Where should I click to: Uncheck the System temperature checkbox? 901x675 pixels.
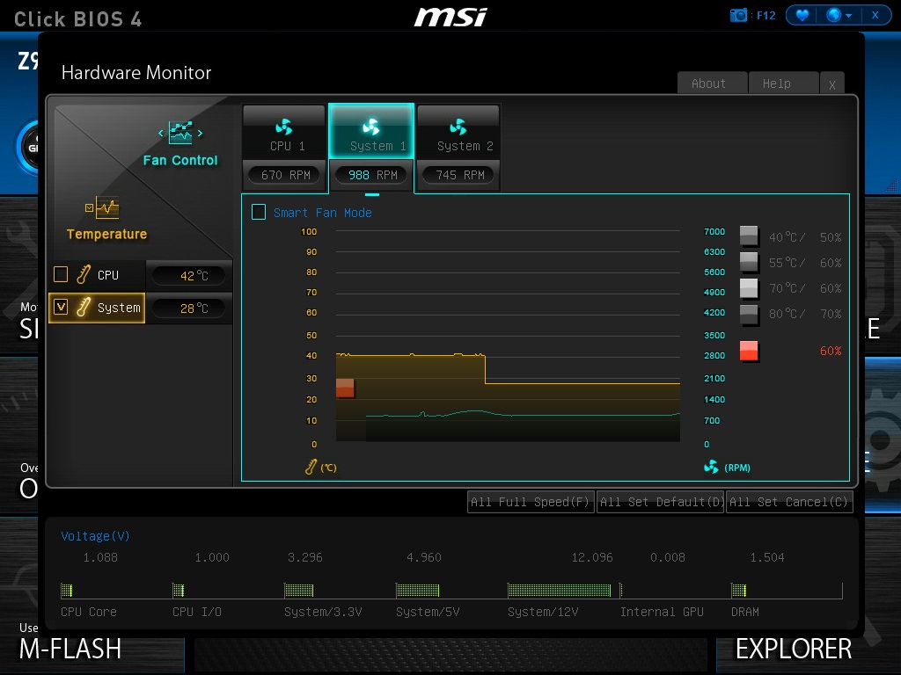coord(61,307)
